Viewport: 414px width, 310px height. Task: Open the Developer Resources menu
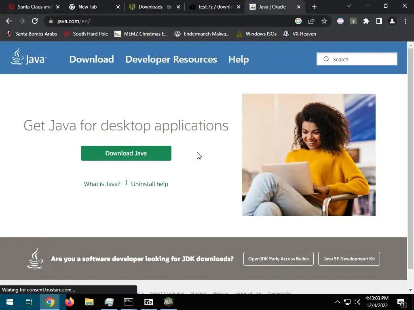point(171,59)
